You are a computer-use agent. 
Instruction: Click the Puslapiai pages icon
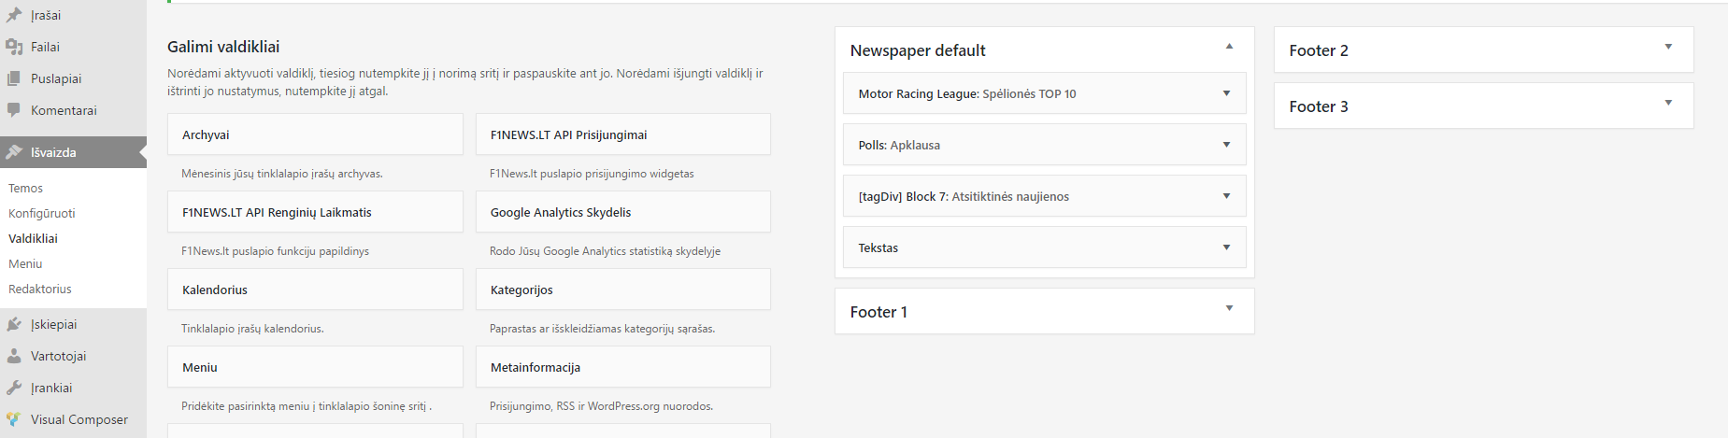pyautogui.click(x=14, y=78)
